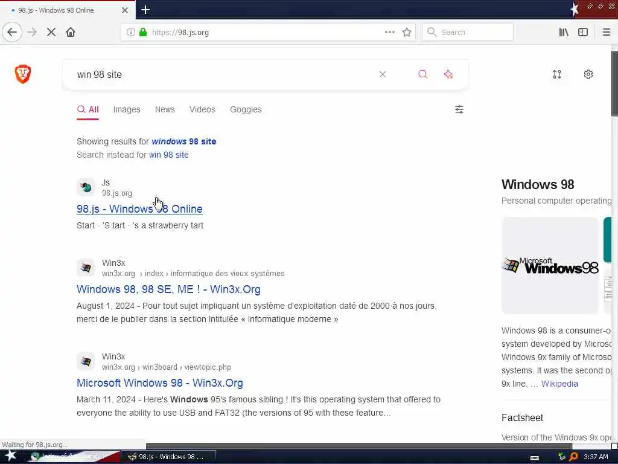Submit search with magnifier icon
The width and height of the screenshot is (618, 464).
[x=422, y=74]
